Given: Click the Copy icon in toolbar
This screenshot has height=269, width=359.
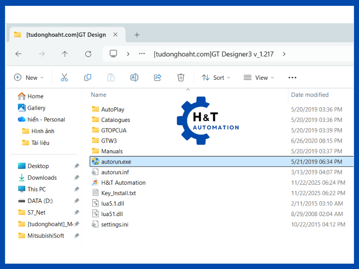Looking at the screenshot, I should click(x=88, y=78).
